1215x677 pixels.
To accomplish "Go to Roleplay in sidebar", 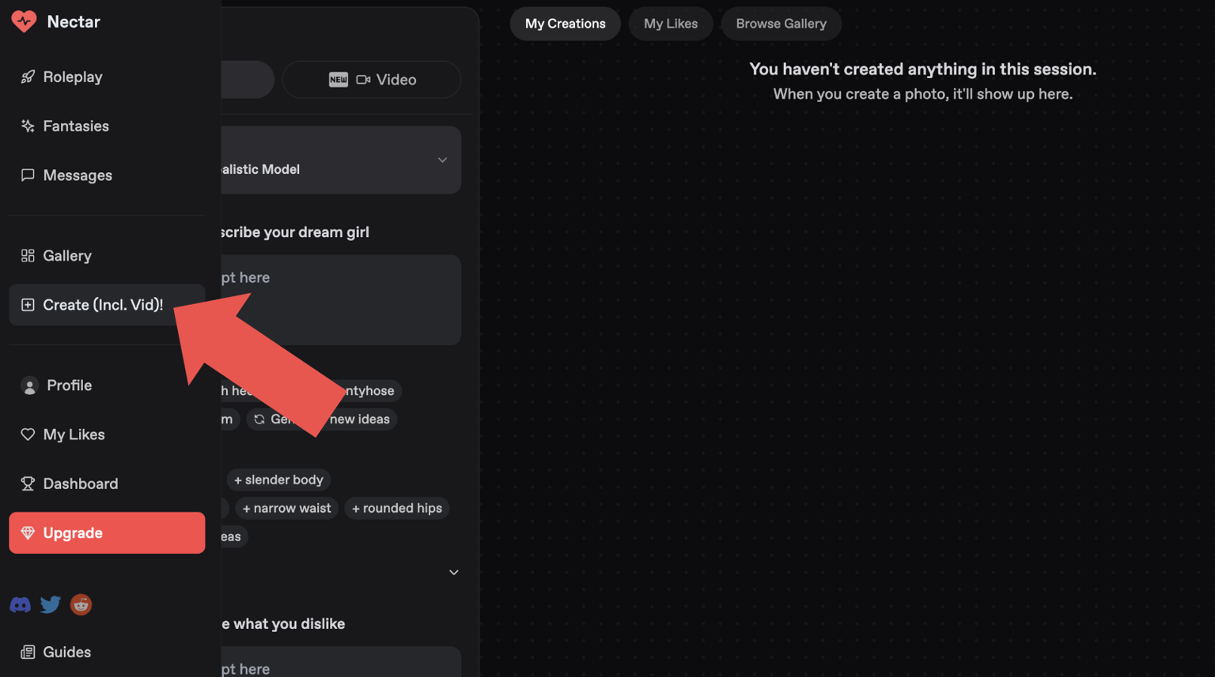I will tap(107, 77).
